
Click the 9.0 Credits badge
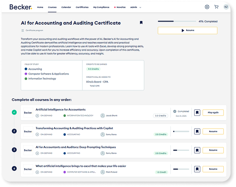[x=93, y=69]
